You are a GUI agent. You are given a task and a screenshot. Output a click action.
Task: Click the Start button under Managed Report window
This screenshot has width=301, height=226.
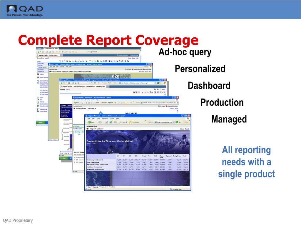(x=63, y=158)
